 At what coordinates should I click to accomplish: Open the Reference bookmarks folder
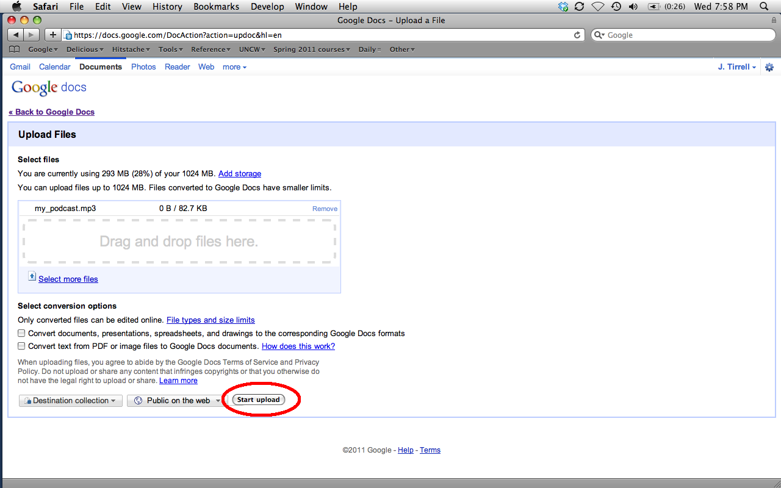[211, 49]
